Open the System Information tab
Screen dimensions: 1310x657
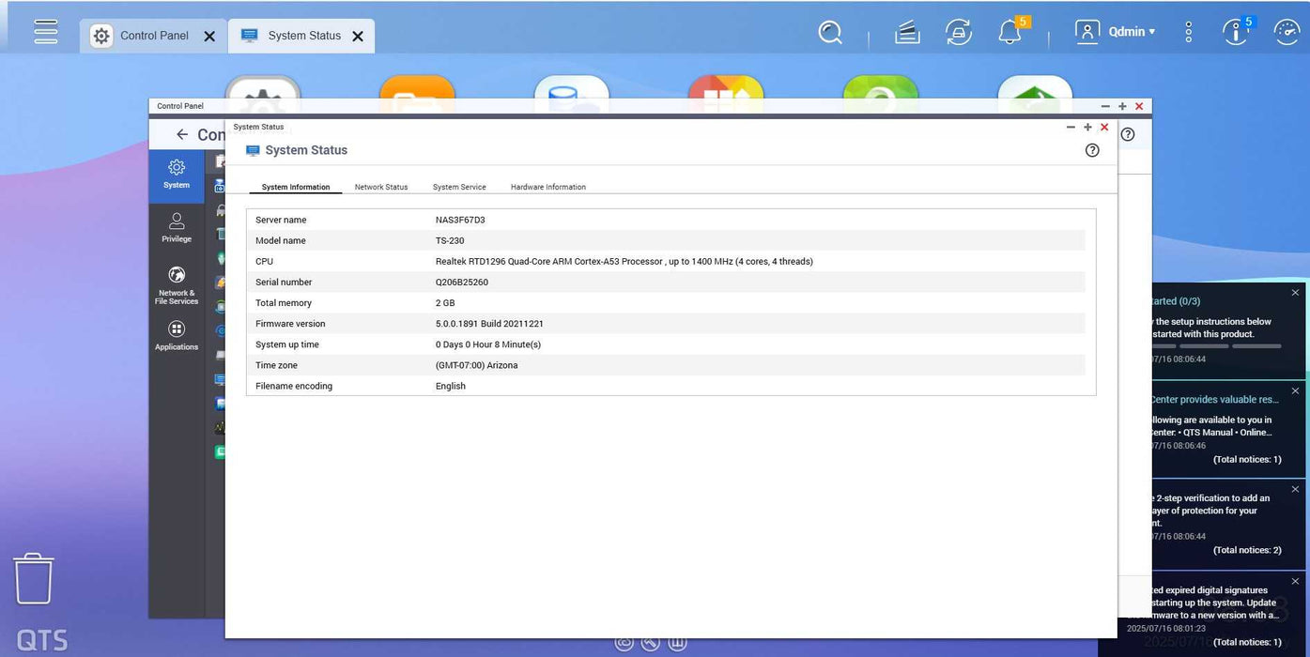pos(296,187)
